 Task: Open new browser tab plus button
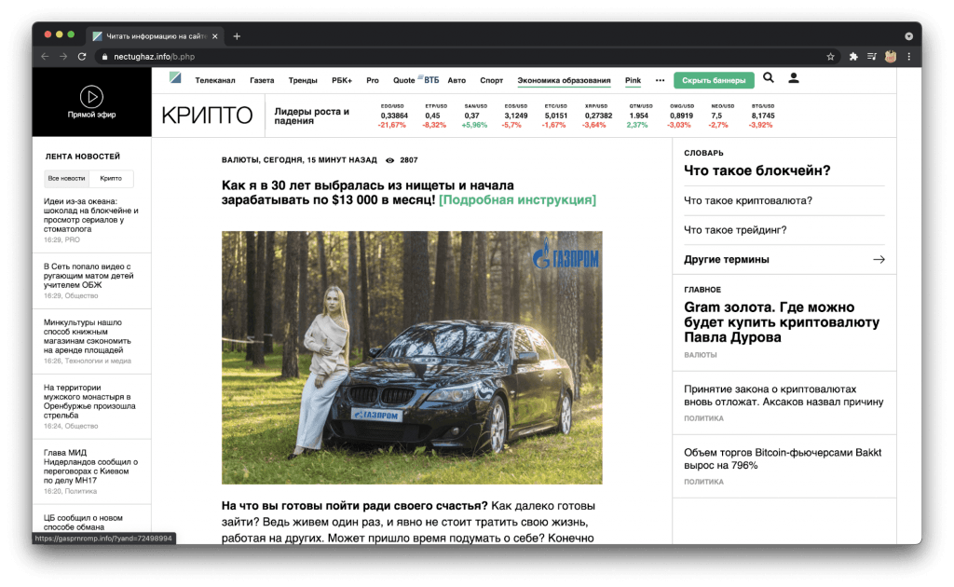click(237, 36)
